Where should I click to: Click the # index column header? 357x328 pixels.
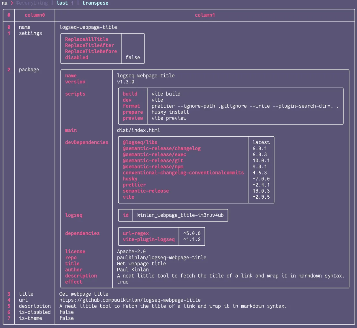click(x=9, y=15)
